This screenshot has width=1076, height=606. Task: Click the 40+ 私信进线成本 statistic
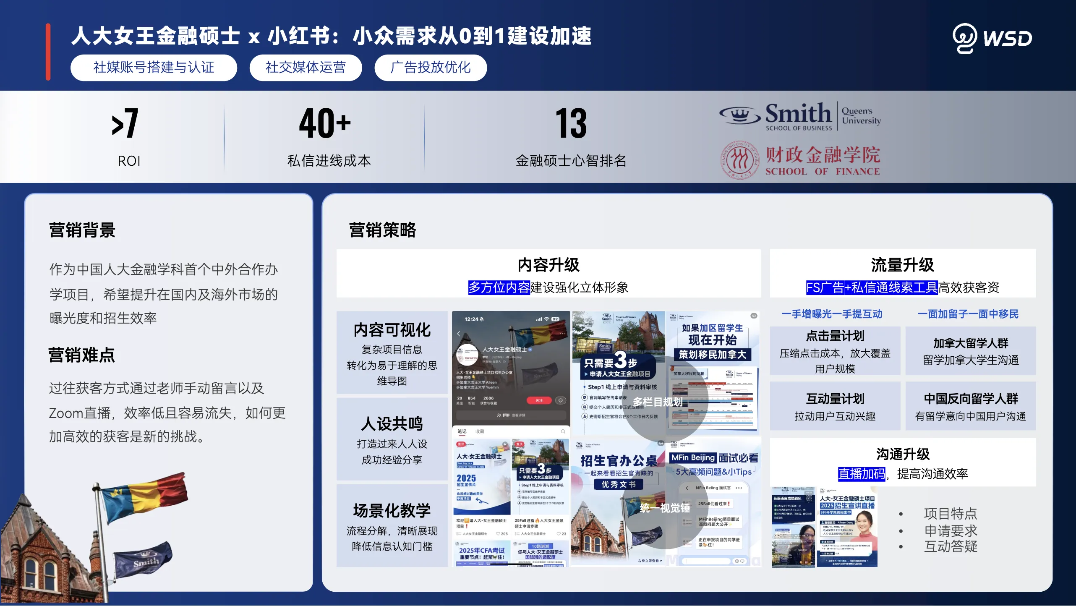(328, 137)
